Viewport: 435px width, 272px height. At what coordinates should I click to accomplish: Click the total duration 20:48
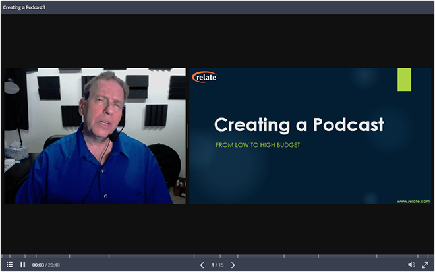54,265
